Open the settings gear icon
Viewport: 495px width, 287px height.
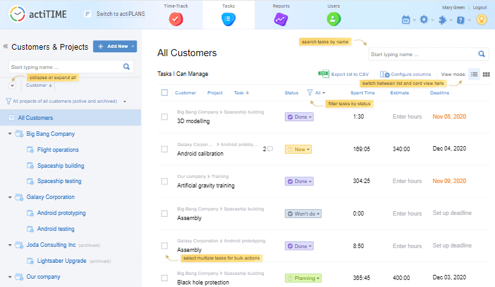click(423, 20)
